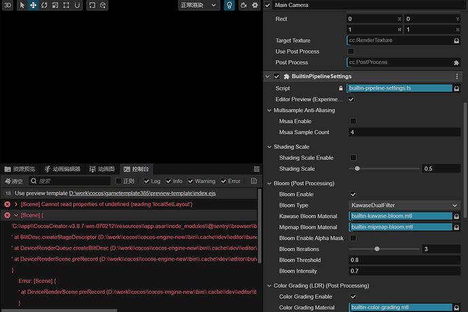Image resolution: width=468 pixels, height=312 pixels.
Task: Expand the localSetLayout error message
Action: (x=16, y=204)
